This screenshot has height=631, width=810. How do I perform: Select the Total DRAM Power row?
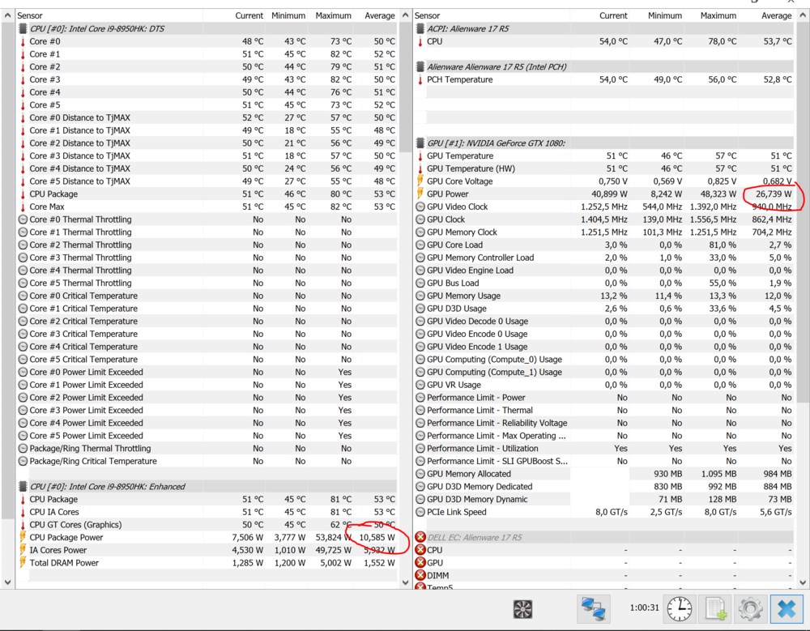coord(64,563)
